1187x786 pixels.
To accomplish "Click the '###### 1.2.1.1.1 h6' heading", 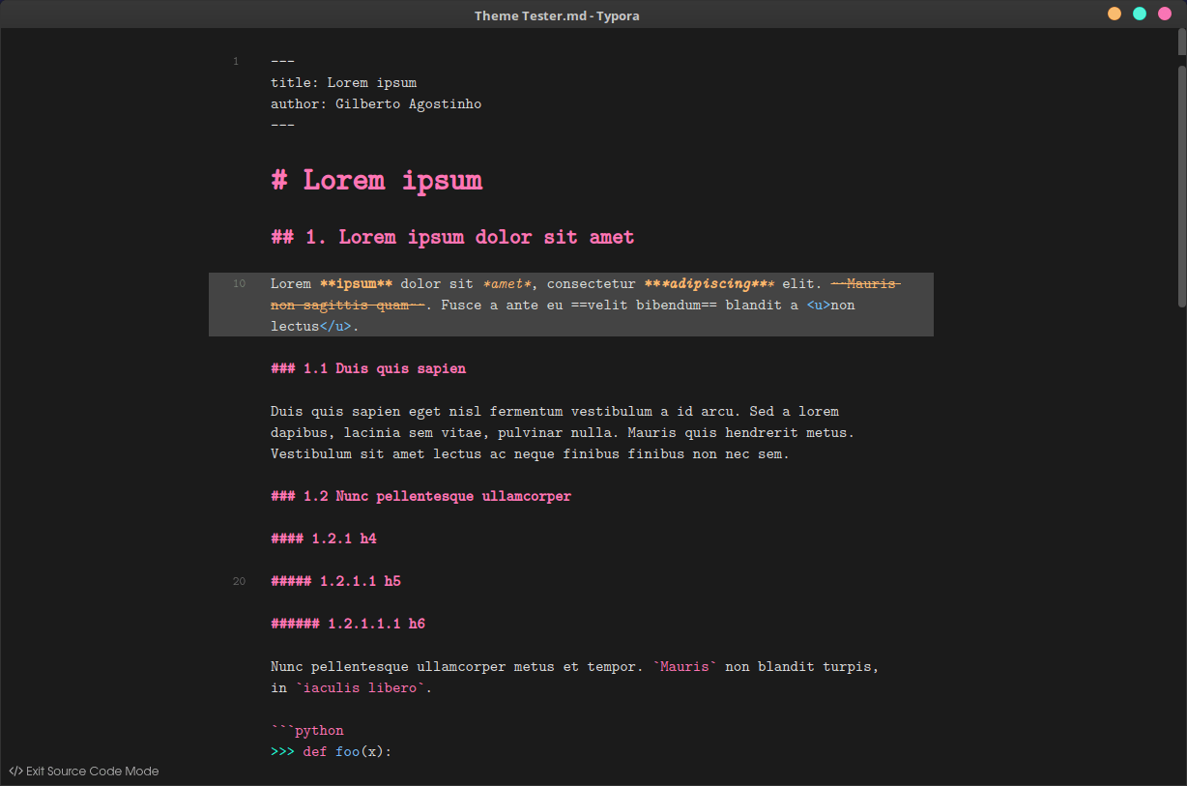I will (348, 624).
